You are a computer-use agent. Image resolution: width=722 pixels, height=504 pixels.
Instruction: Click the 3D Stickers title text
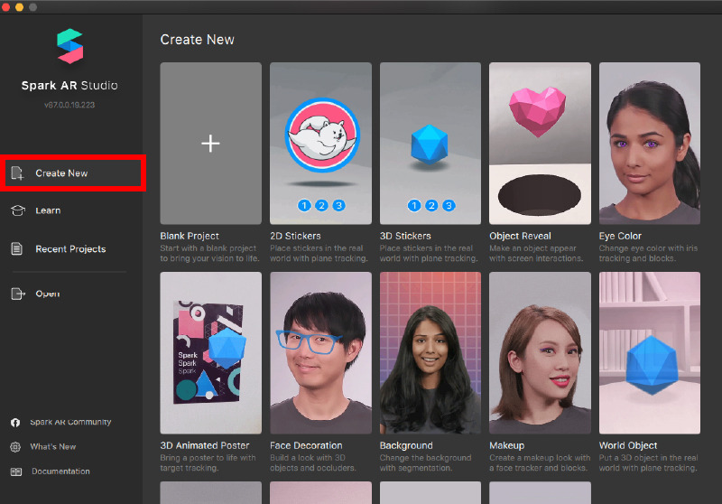(x=405, y=236)
